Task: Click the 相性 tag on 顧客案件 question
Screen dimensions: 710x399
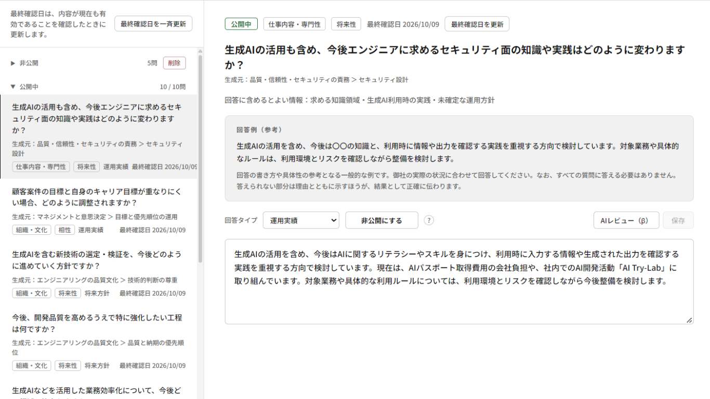Action: (x=64, y=230)
